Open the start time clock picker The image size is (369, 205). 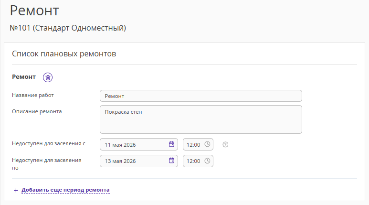207,144
